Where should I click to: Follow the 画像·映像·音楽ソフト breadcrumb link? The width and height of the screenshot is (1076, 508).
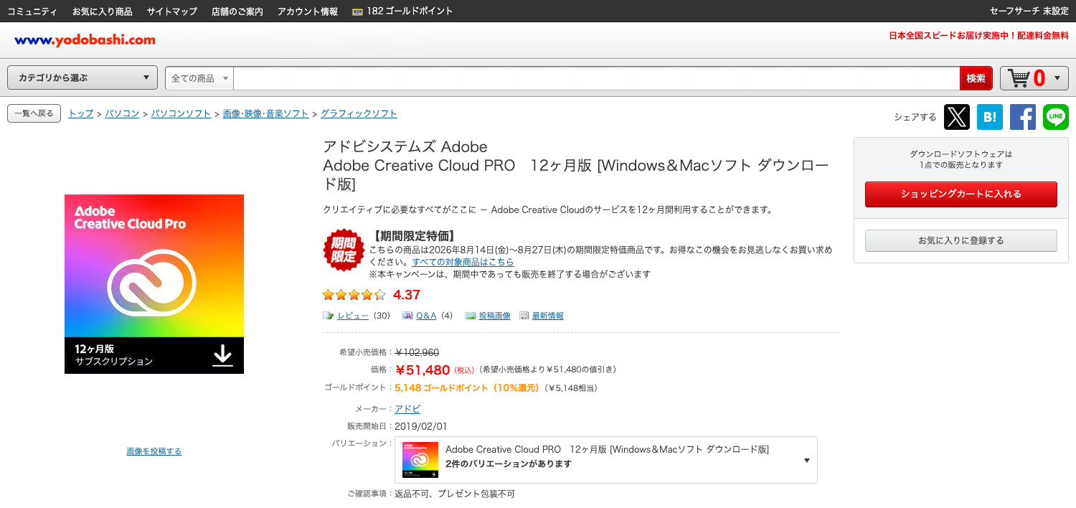tap(266, 113)
